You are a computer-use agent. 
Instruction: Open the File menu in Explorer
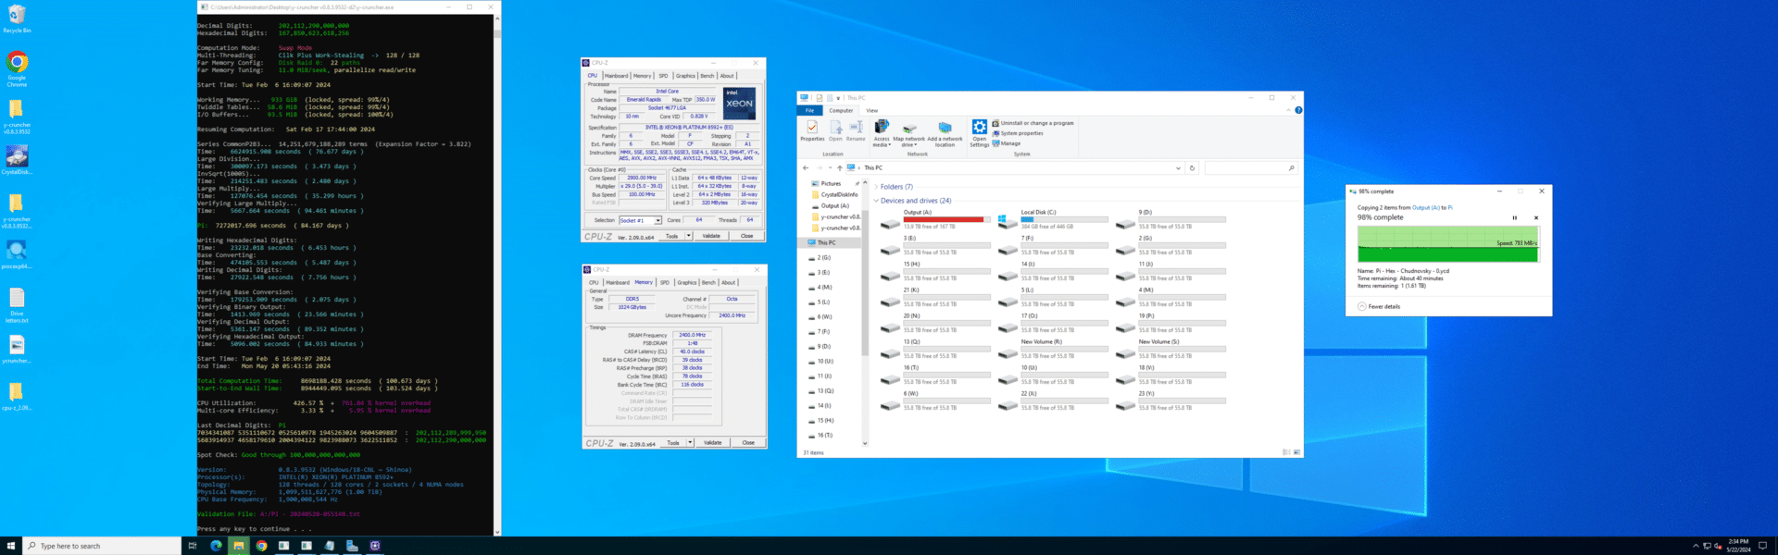(809, 110)
